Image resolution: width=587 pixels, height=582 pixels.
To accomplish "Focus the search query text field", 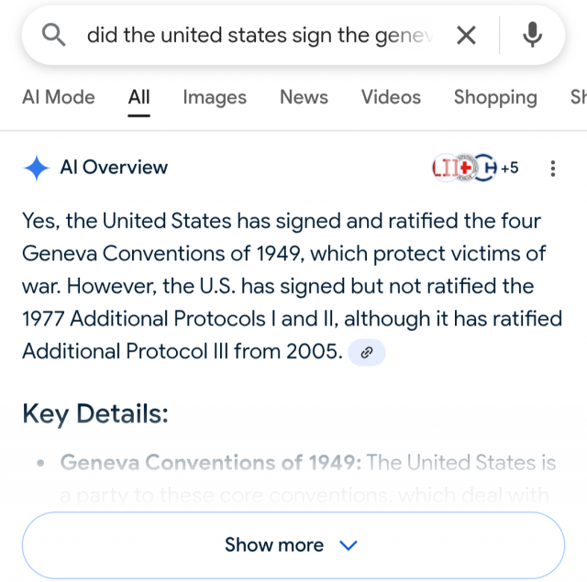I will pyautogui.click(x=260, y=36).
